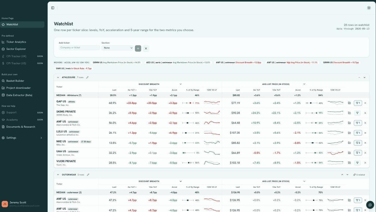376x212 pixels.
Task: Sort Athleisure by Discount Breadth 4w YoY
Action: coord(132,90)
